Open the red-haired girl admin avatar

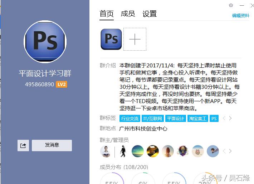click(x=168, y=151)
